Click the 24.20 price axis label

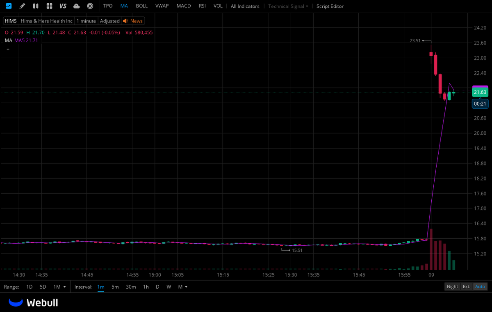(x=480, y=28)
